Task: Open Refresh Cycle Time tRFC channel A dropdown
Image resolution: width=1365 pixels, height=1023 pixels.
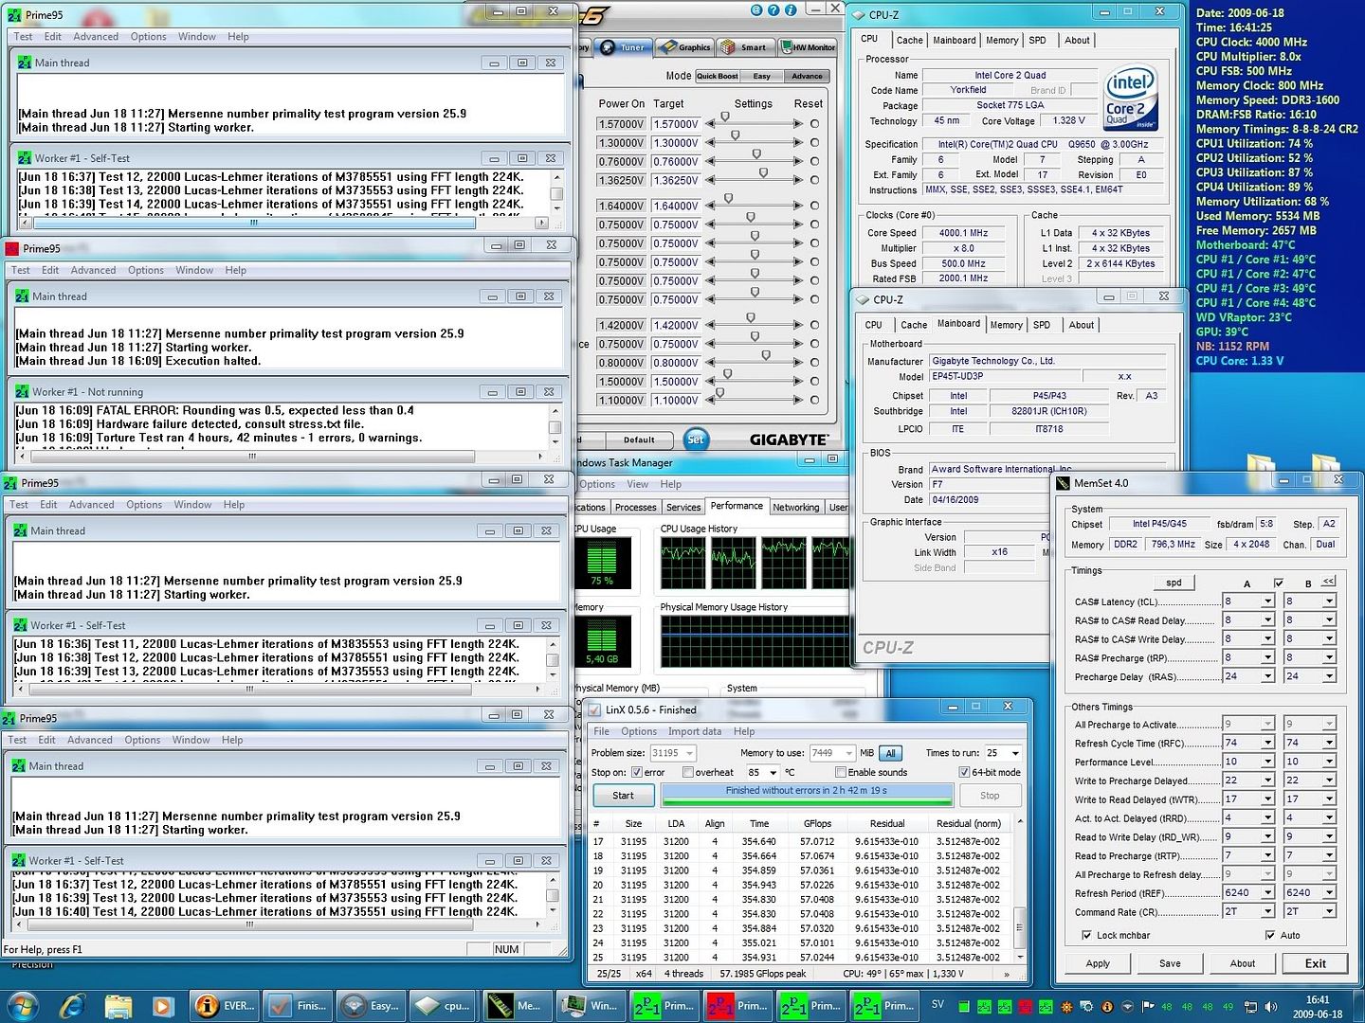Action: tap(1267, 743)
